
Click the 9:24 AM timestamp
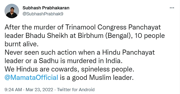13,90
